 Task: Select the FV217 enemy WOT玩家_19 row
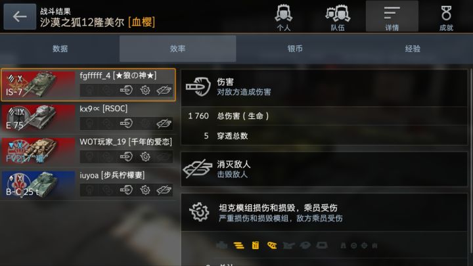pyautogui.click(x=88, y=151)
